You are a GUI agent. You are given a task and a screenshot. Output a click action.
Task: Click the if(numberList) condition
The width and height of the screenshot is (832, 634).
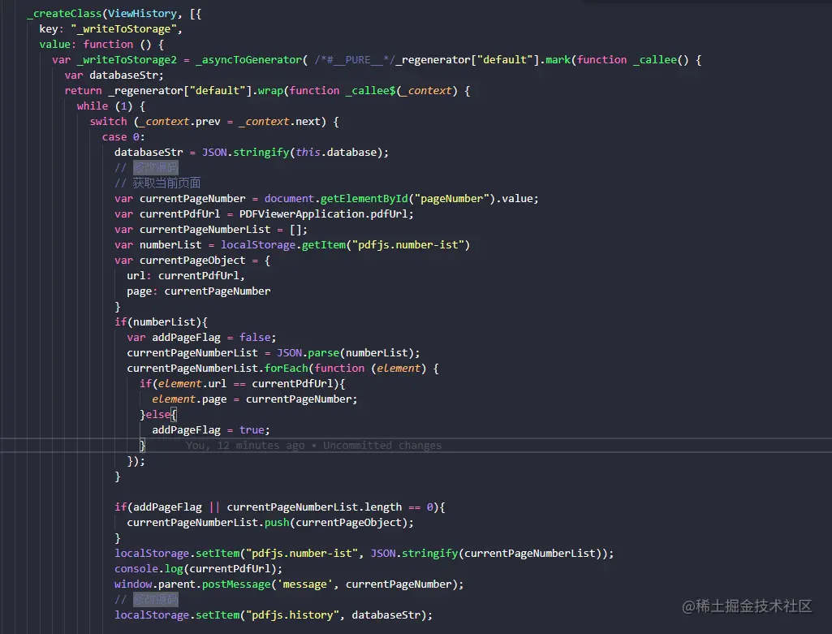(161, 321)
